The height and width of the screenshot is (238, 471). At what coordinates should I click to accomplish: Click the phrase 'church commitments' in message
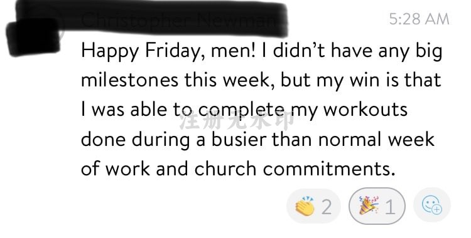coord(295,168)
